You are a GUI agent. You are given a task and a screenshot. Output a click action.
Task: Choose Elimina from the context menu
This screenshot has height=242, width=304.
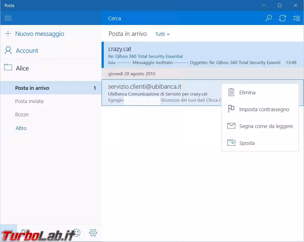click(x=247, y=92)
